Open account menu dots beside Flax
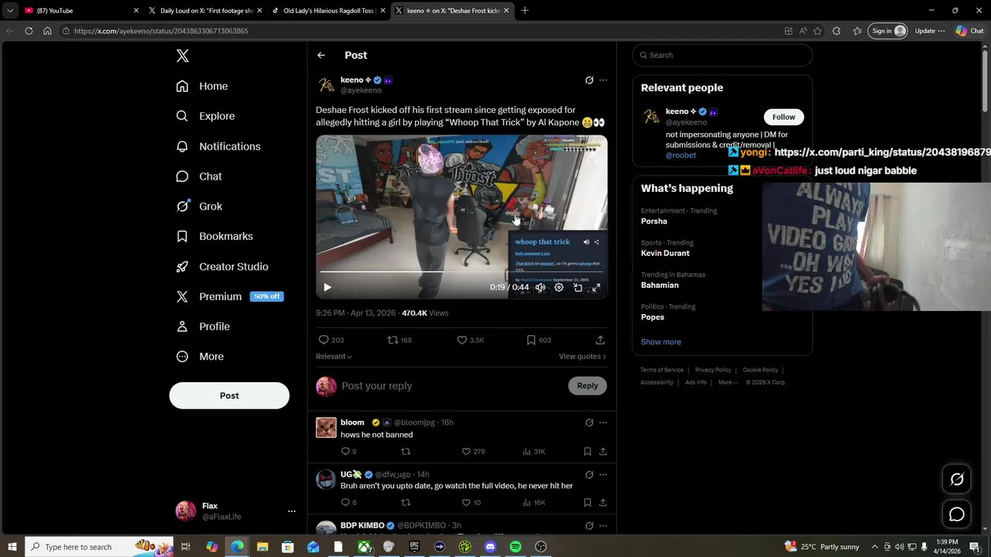Image resolution: width=991 pixels, height=557 pixels. coord(292,511)
